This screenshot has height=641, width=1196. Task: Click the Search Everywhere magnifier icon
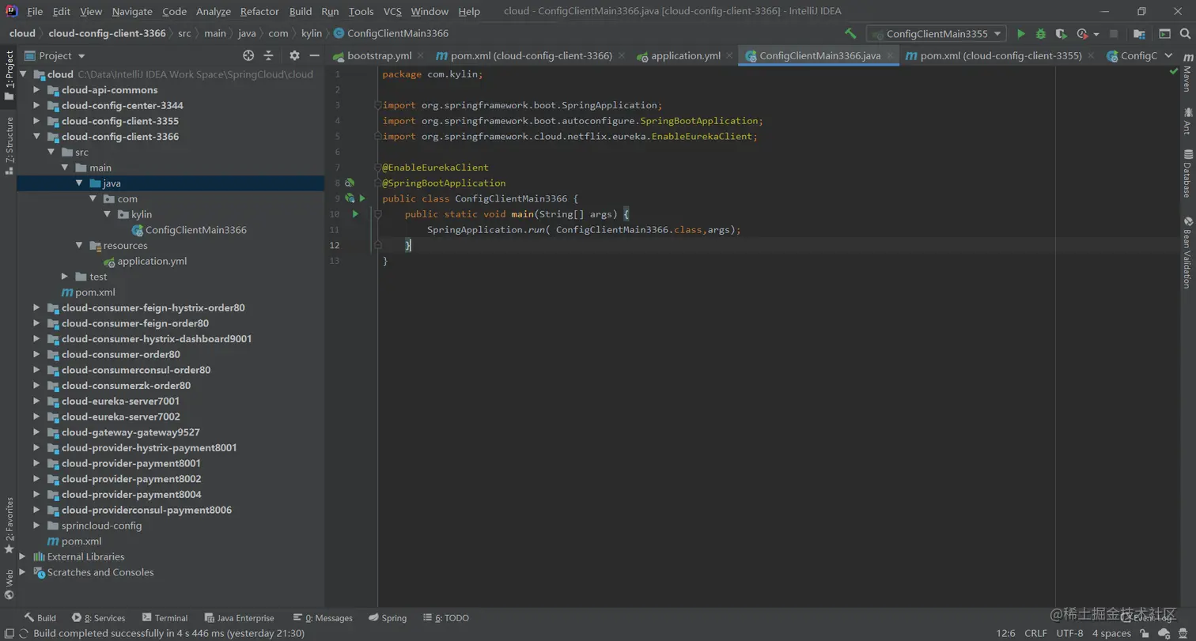pos(1185,34)
